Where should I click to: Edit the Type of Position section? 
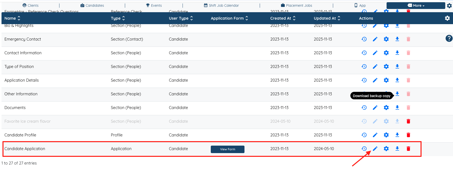pyautogui.click(x=375, y=66)
